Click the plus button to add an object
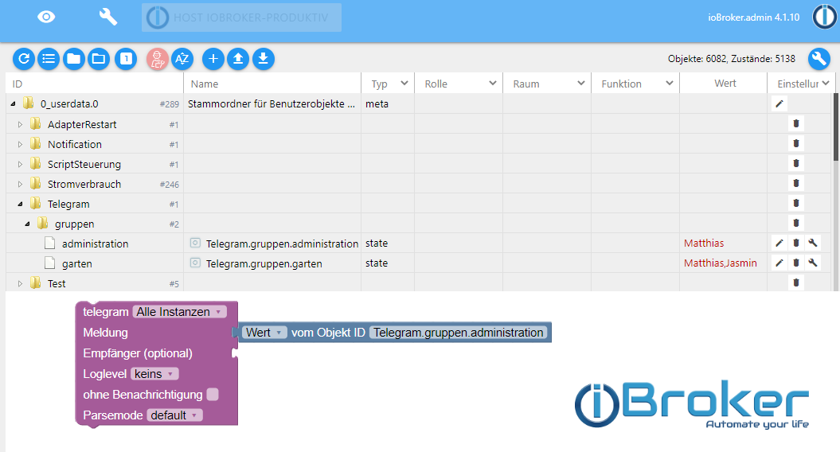This screenshot has width=840, height=452. [x=213, y=58]
